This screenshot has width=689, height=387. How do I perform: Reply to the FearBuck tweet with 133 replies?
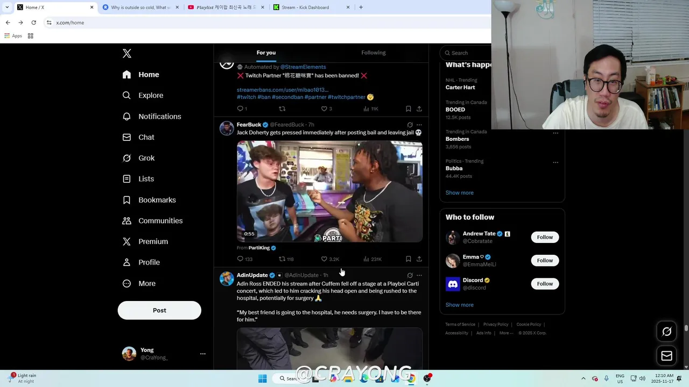click(245, 259)
